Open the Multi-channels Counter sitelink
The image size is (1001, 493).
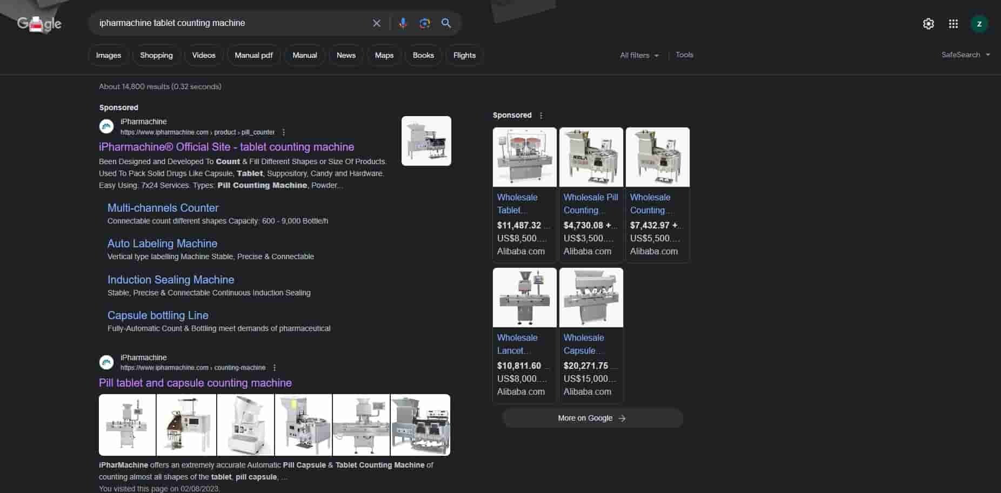click(163, 208)
